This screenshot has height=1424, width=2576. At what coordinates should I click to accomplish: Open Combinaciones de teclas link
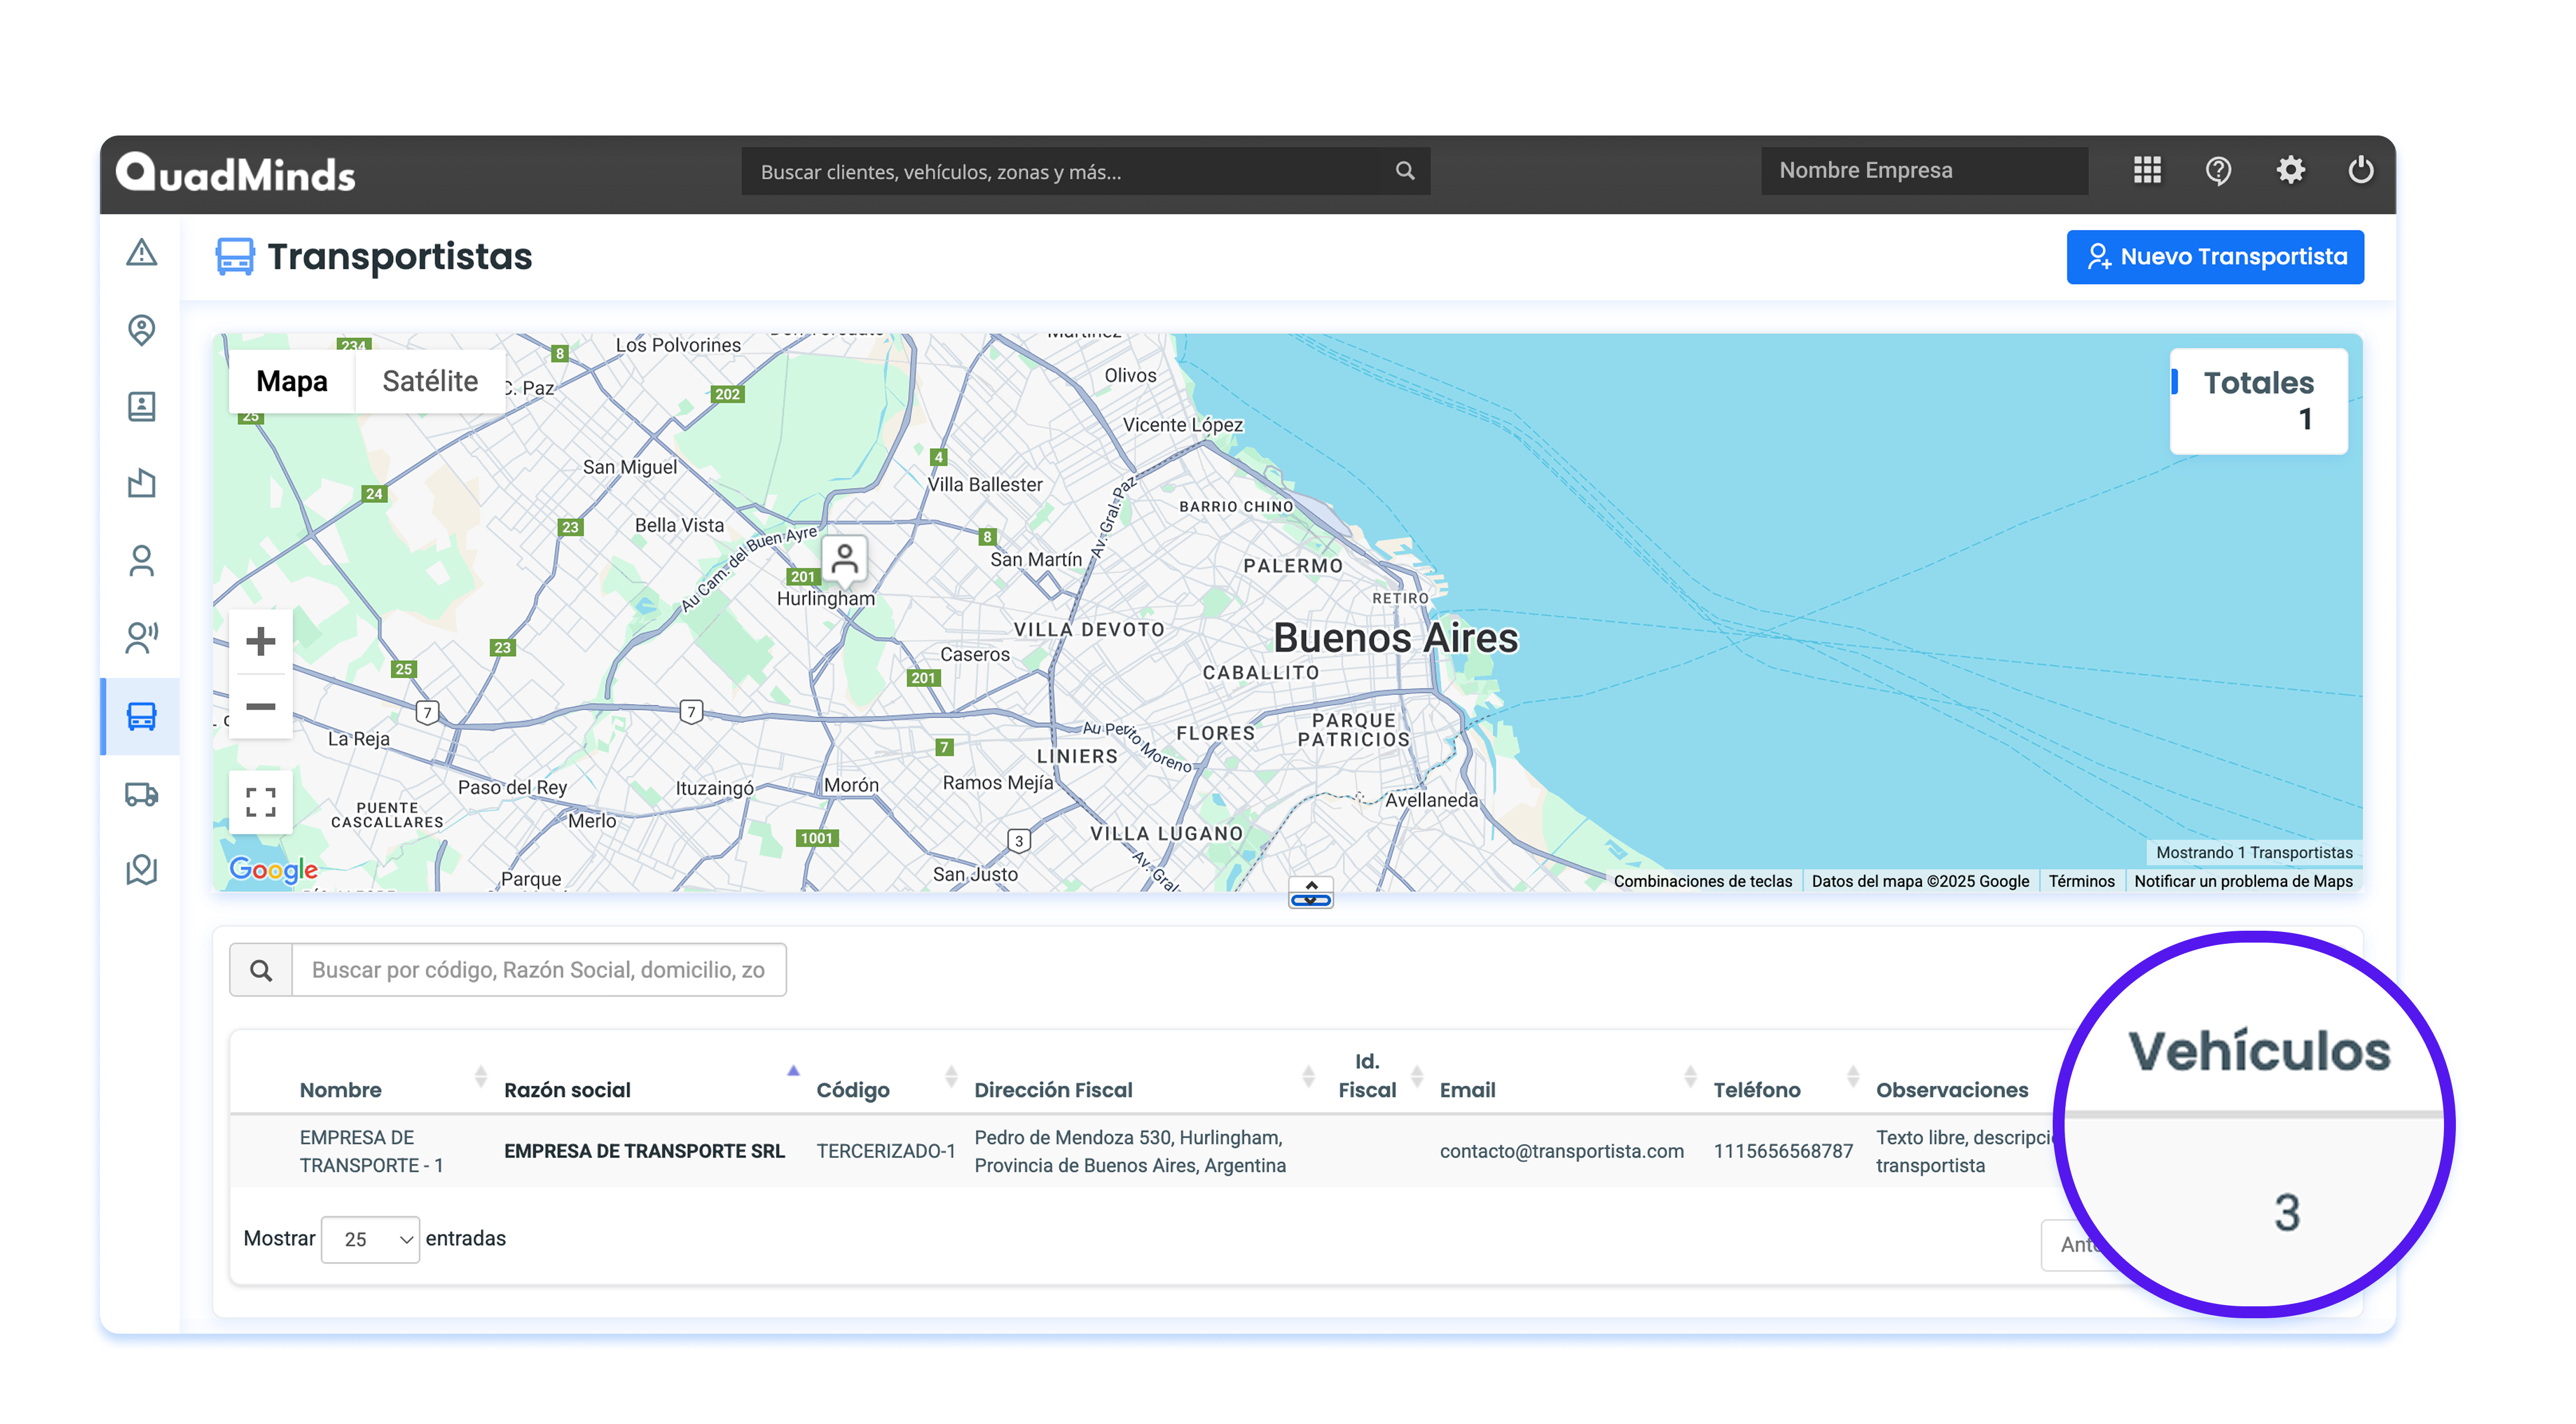pyautogui.click(x=1702, y=880)
